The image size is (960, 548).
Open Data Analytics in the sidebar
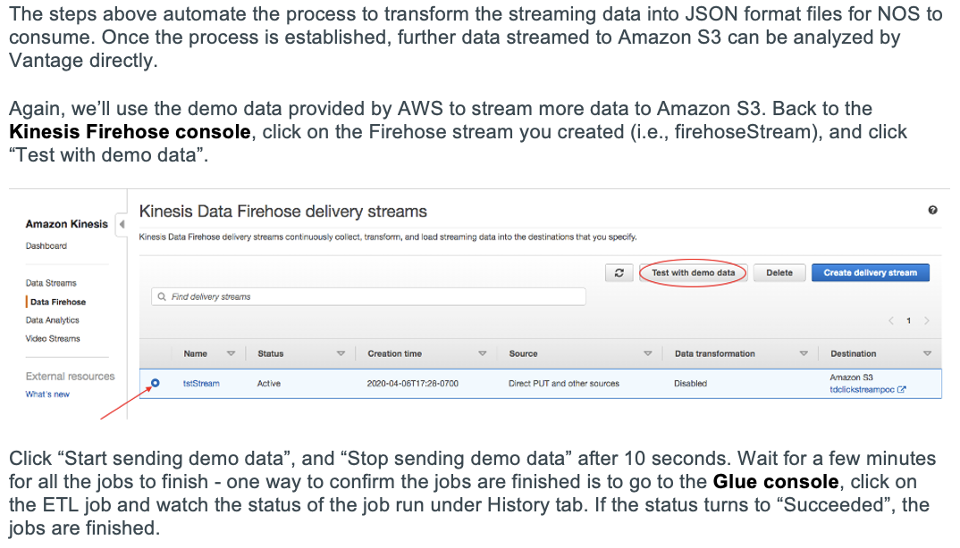[53, 320]
